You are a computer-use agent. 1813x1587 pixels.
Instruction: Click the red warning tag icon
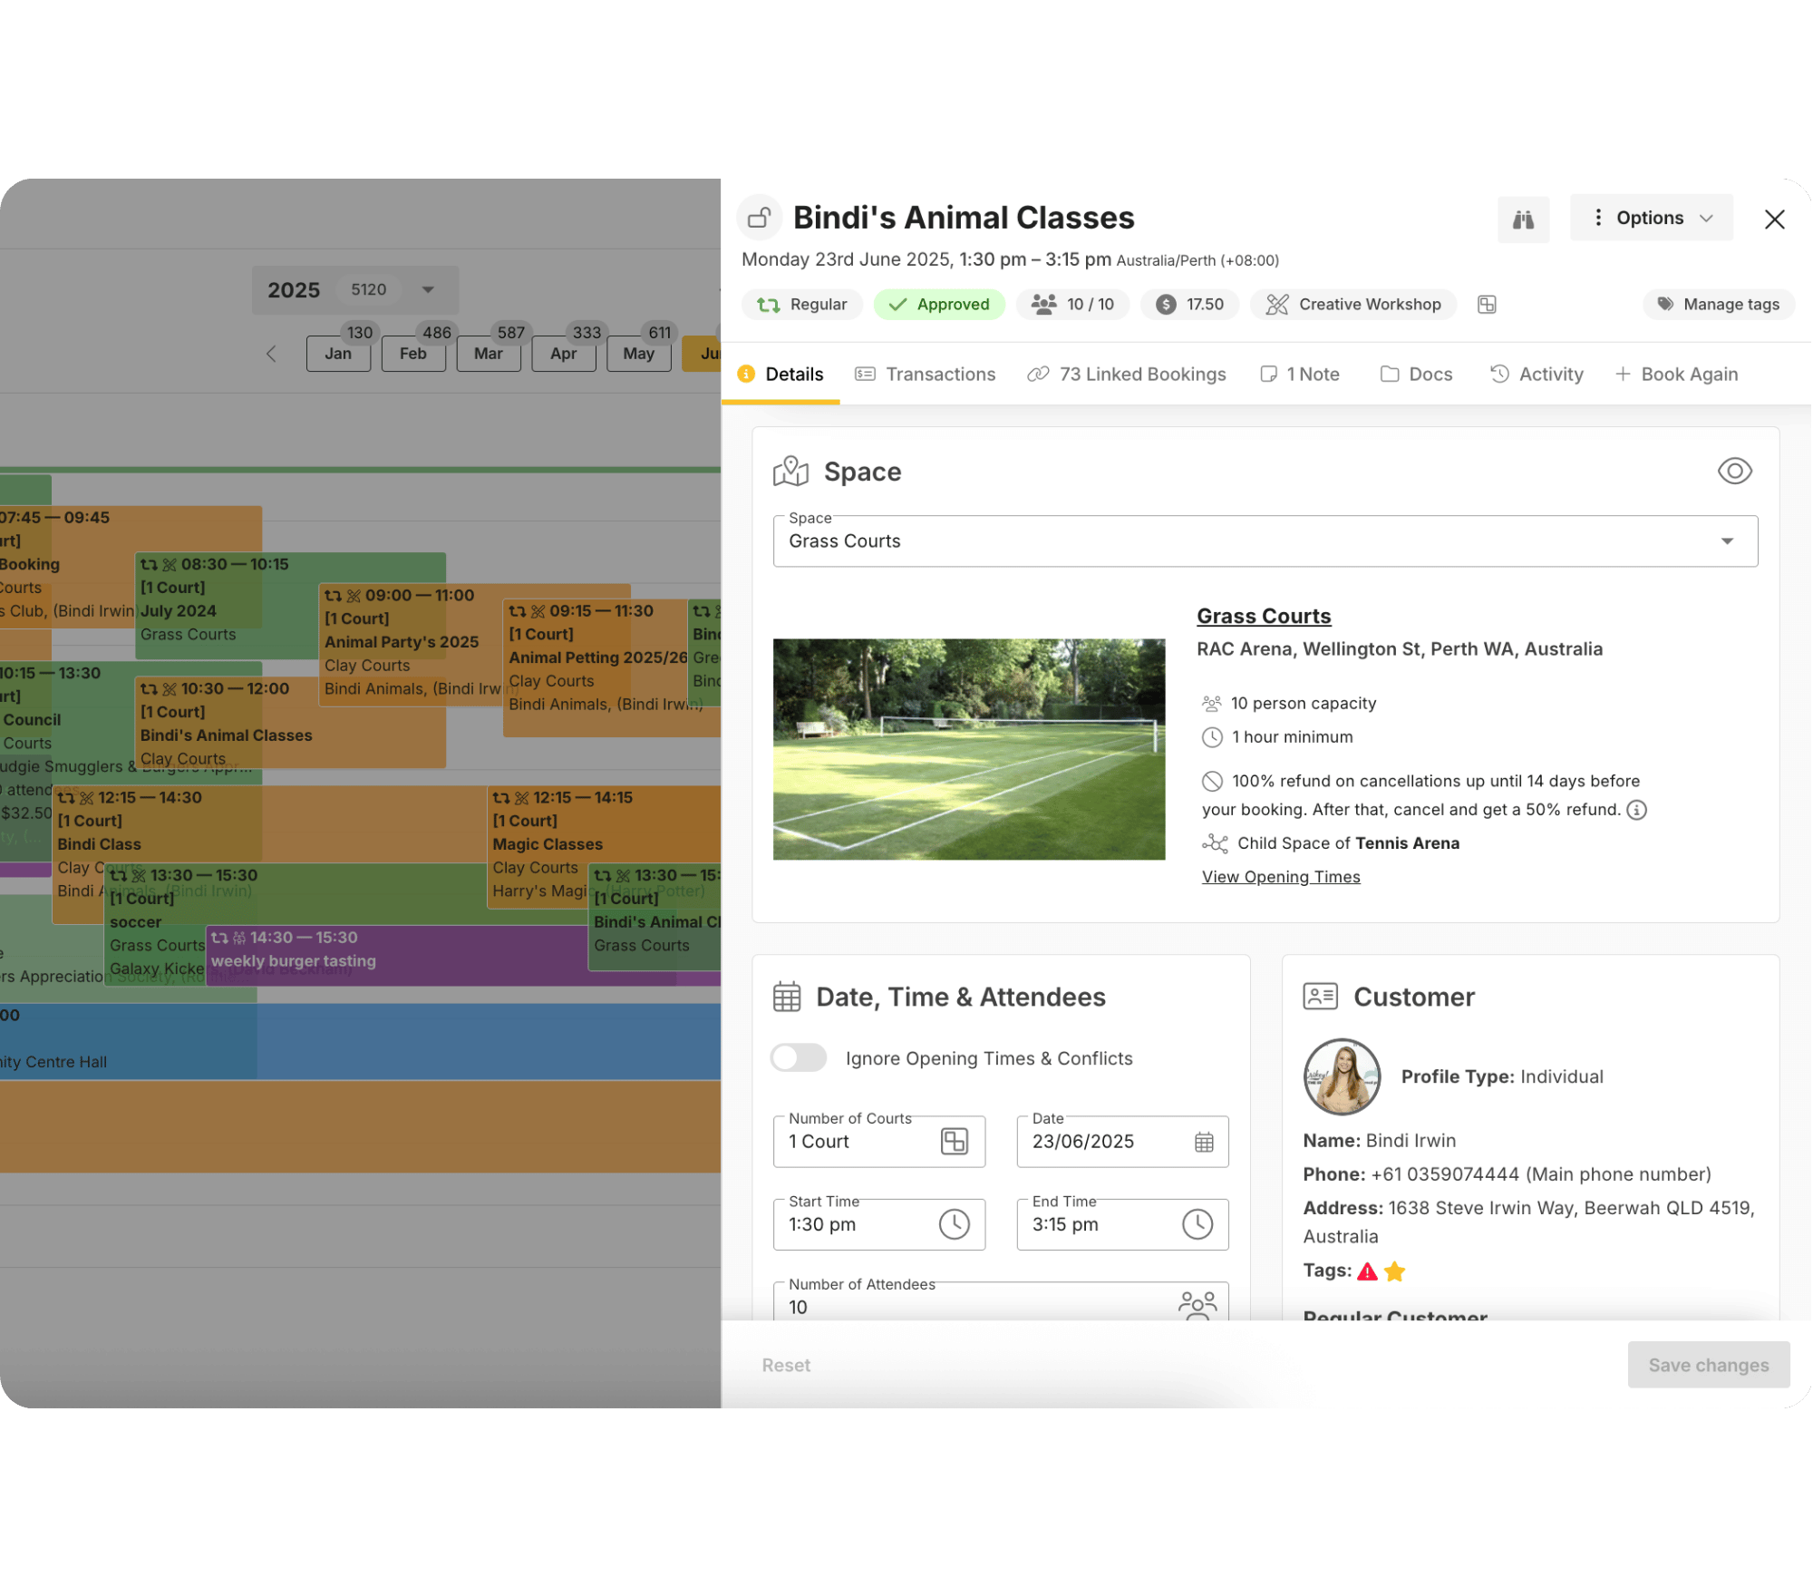click(1367, 1271)
